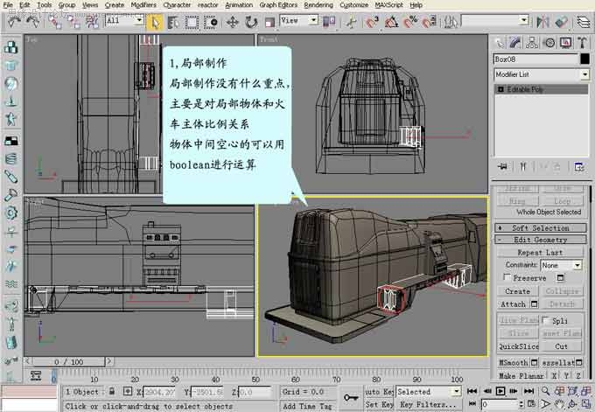Click the Make Planar button
The height and width of the screenshot is (412, 595).
pos(521,375)
